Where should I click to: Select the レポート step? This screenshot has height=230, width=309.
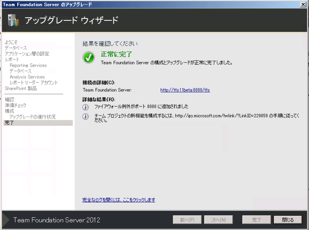[12, 60]
